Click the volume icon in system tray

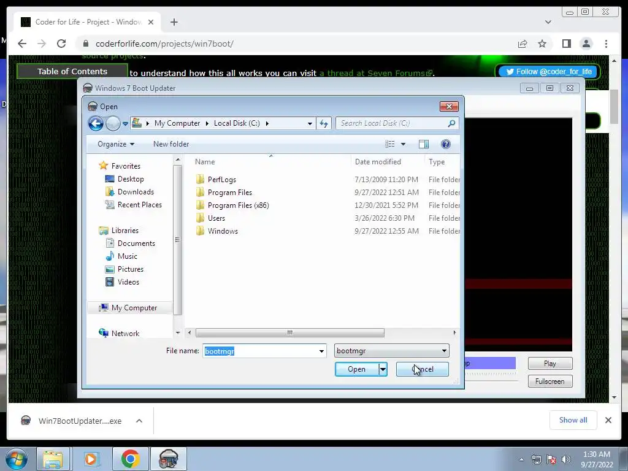566,459
